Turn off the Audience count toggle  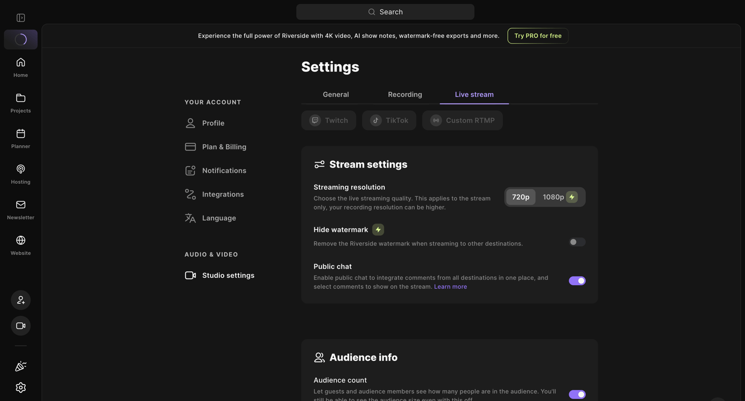pos(577,395)
